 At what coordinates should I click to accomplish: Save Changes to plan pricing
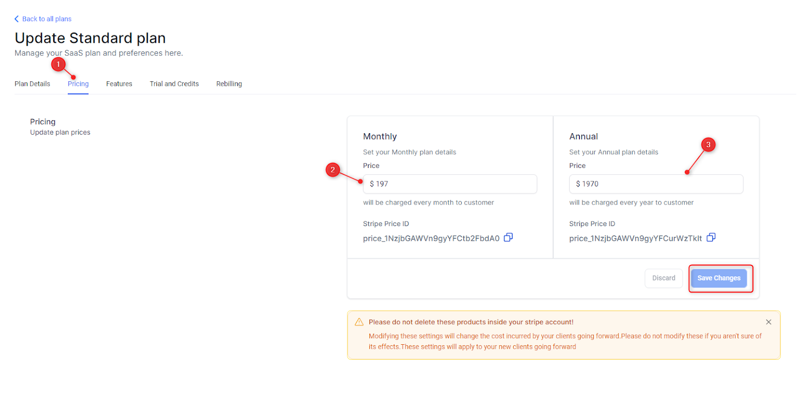pos(719,278)
